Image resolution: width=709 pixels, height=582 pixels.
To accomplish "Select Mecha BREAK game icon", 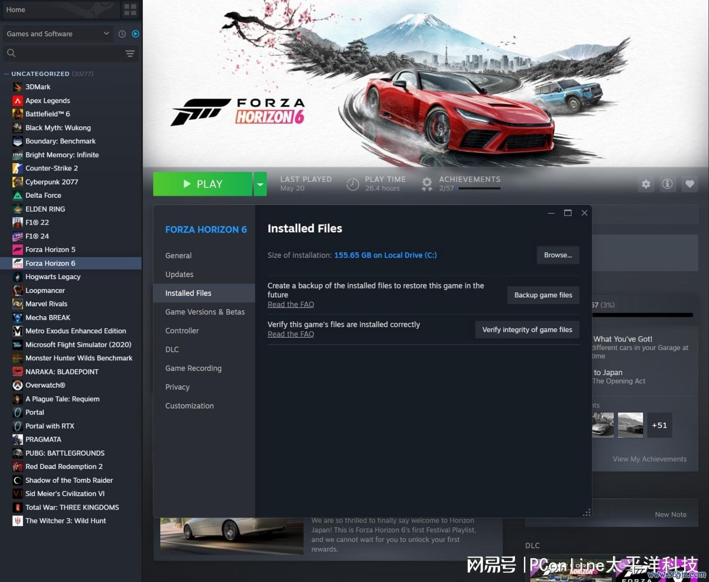I will 17,317.
